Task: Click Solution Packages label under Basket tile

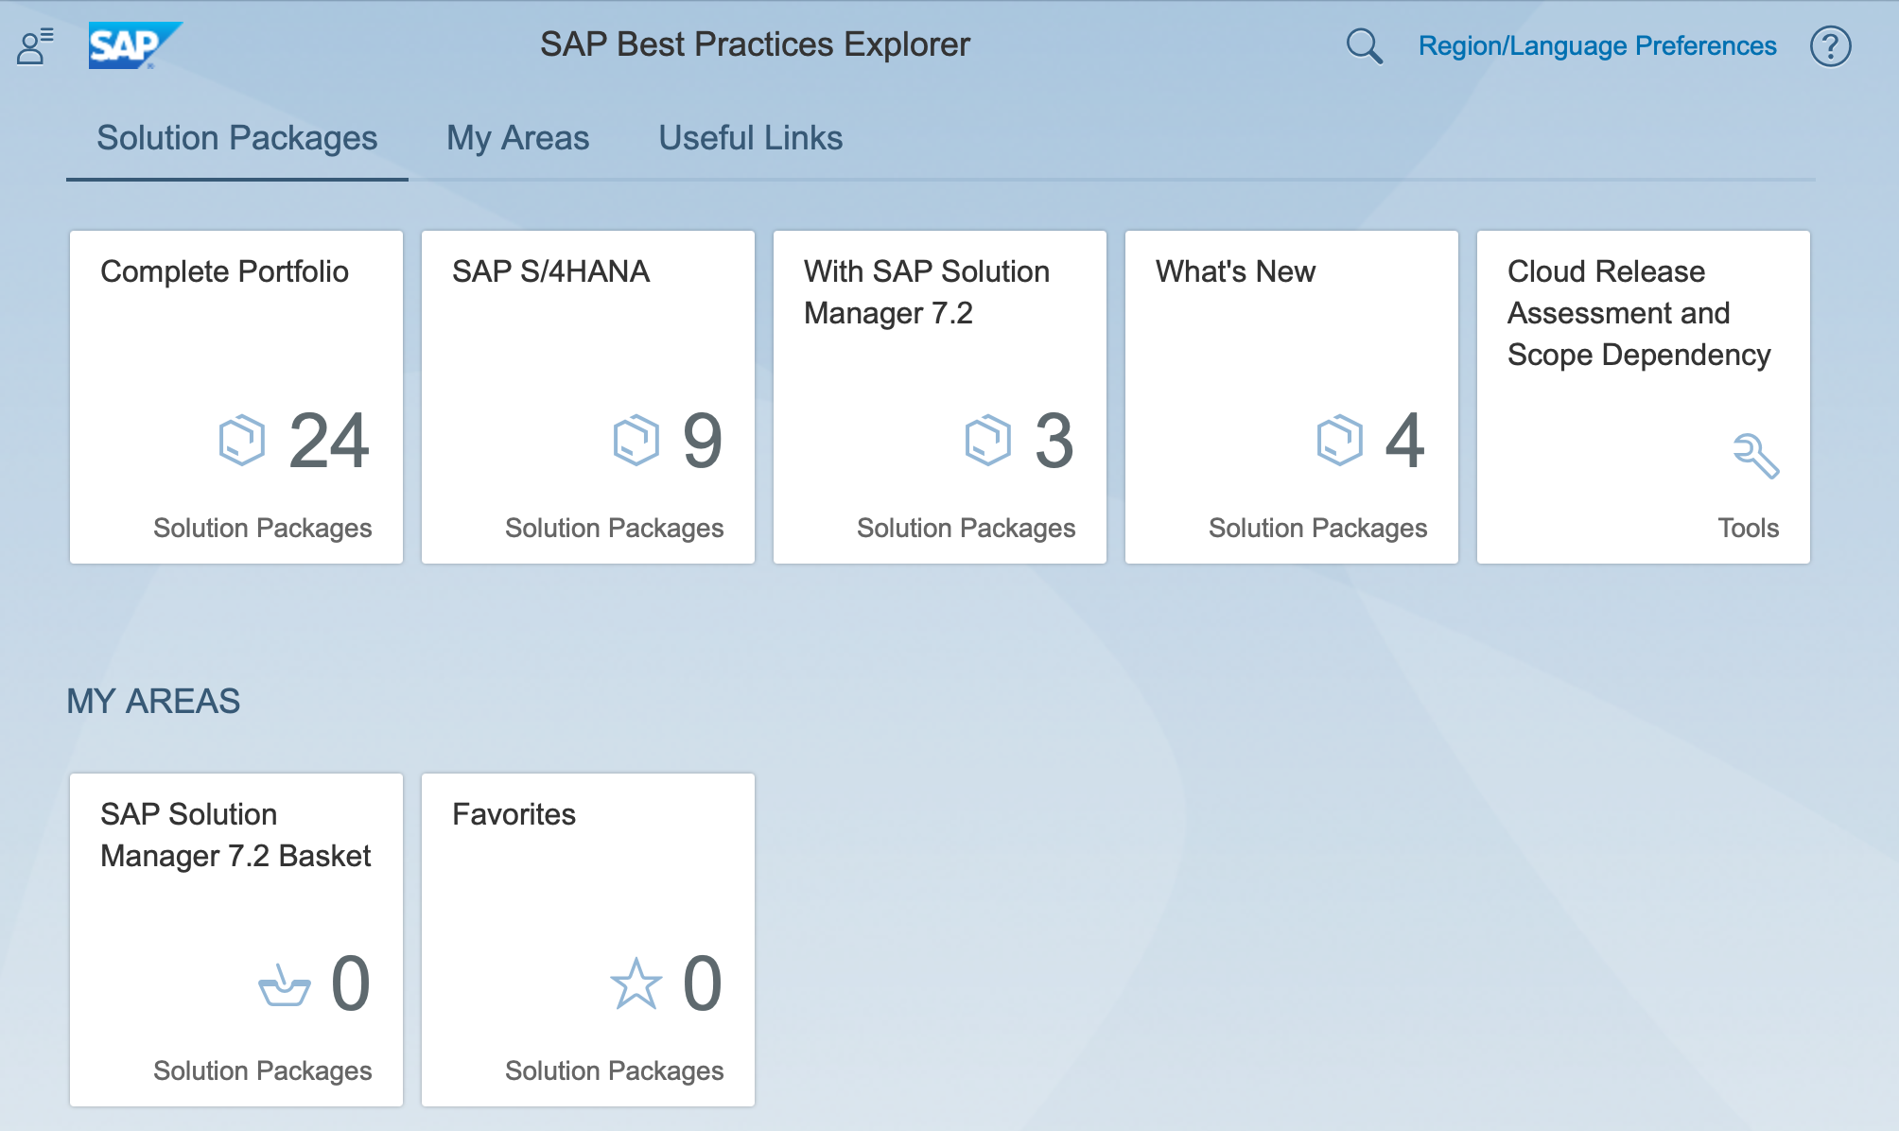Action: point(262,1070)
